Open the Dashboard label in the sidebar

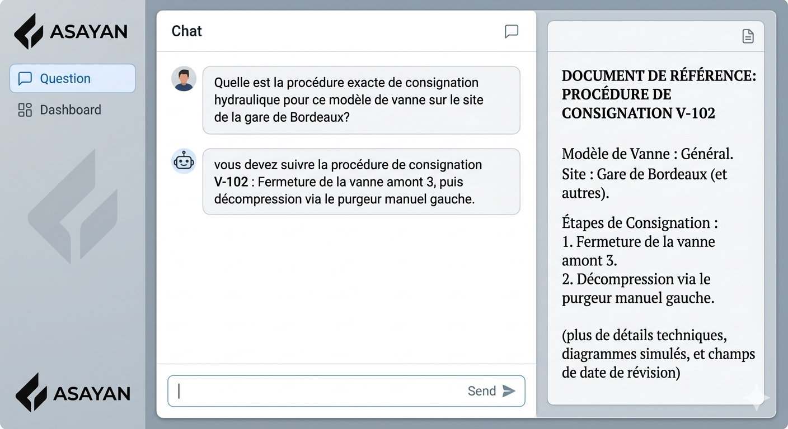pos(71,109)
